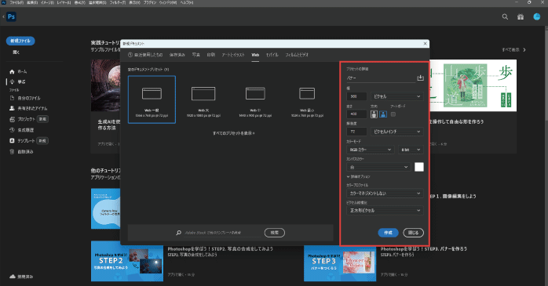Screen dimensions: 548x286
Task: Click the 新規ファイル button
Action: [20, 41]
